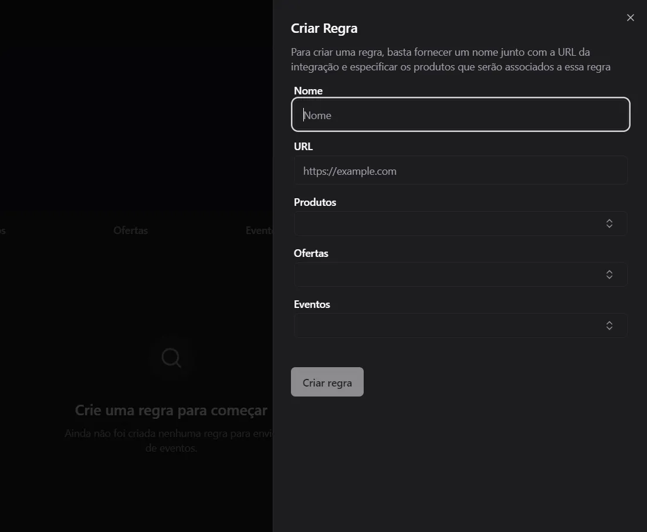Click the Ofertas column header in background
Screen dimensions: 647x532
pos(130,231)
